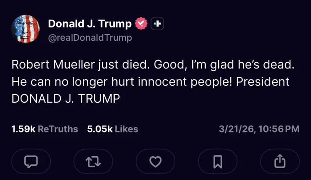The width and height of the screenshot is (311, 180).
Task: Click the plus follow icon beside the name
Action: 157,24
